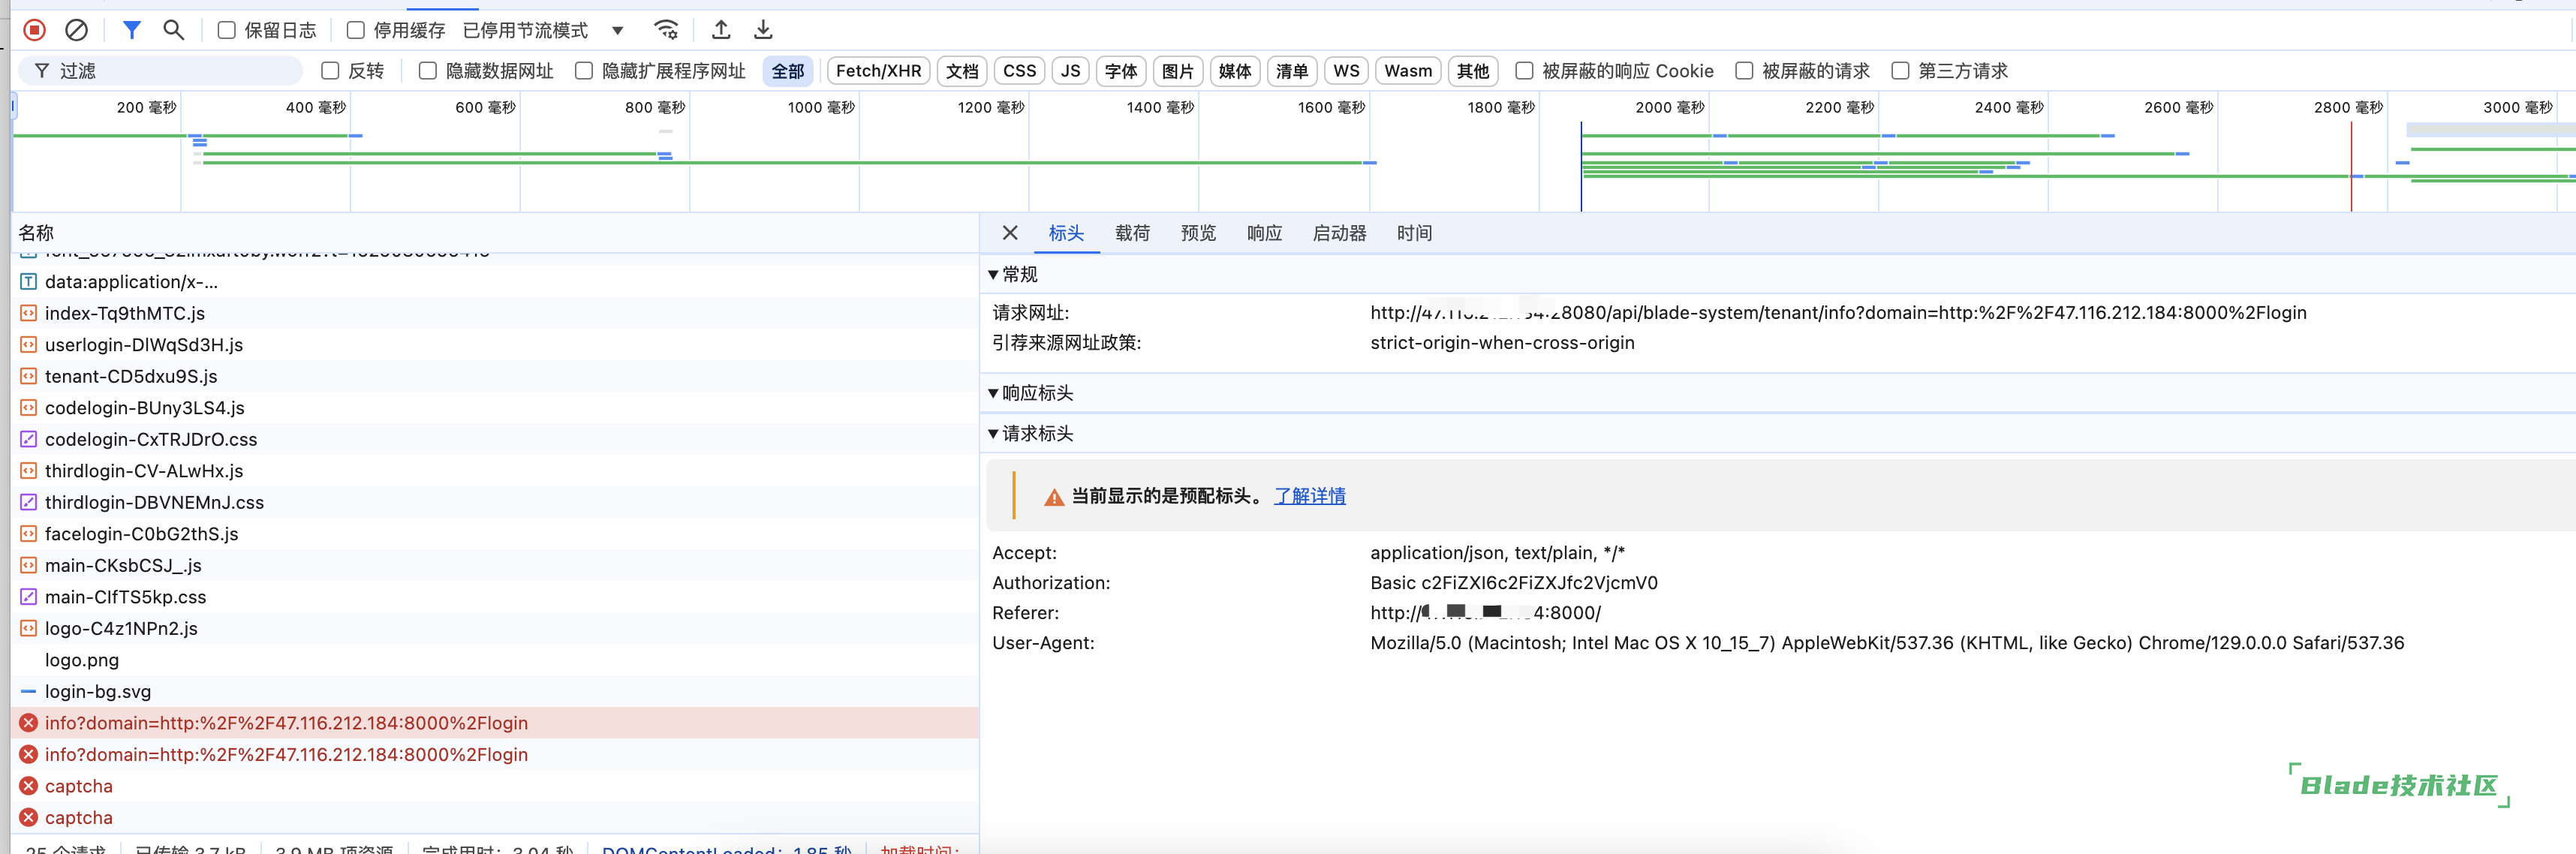Click the 过滤 input field
Screen dimensions: 2576x854
(161, 71)
